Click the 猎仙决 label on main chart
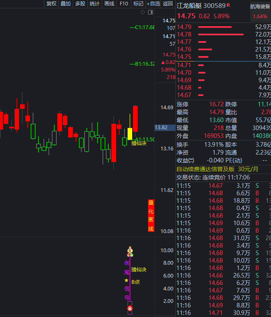 (x=139, y=143)
